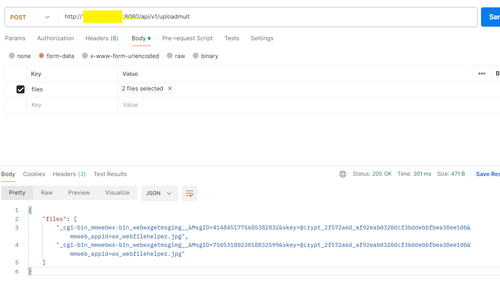The height and width of the screenshot is (296, 500).
Task: Open the Test Results tab
Action: [x=110, y=174]
